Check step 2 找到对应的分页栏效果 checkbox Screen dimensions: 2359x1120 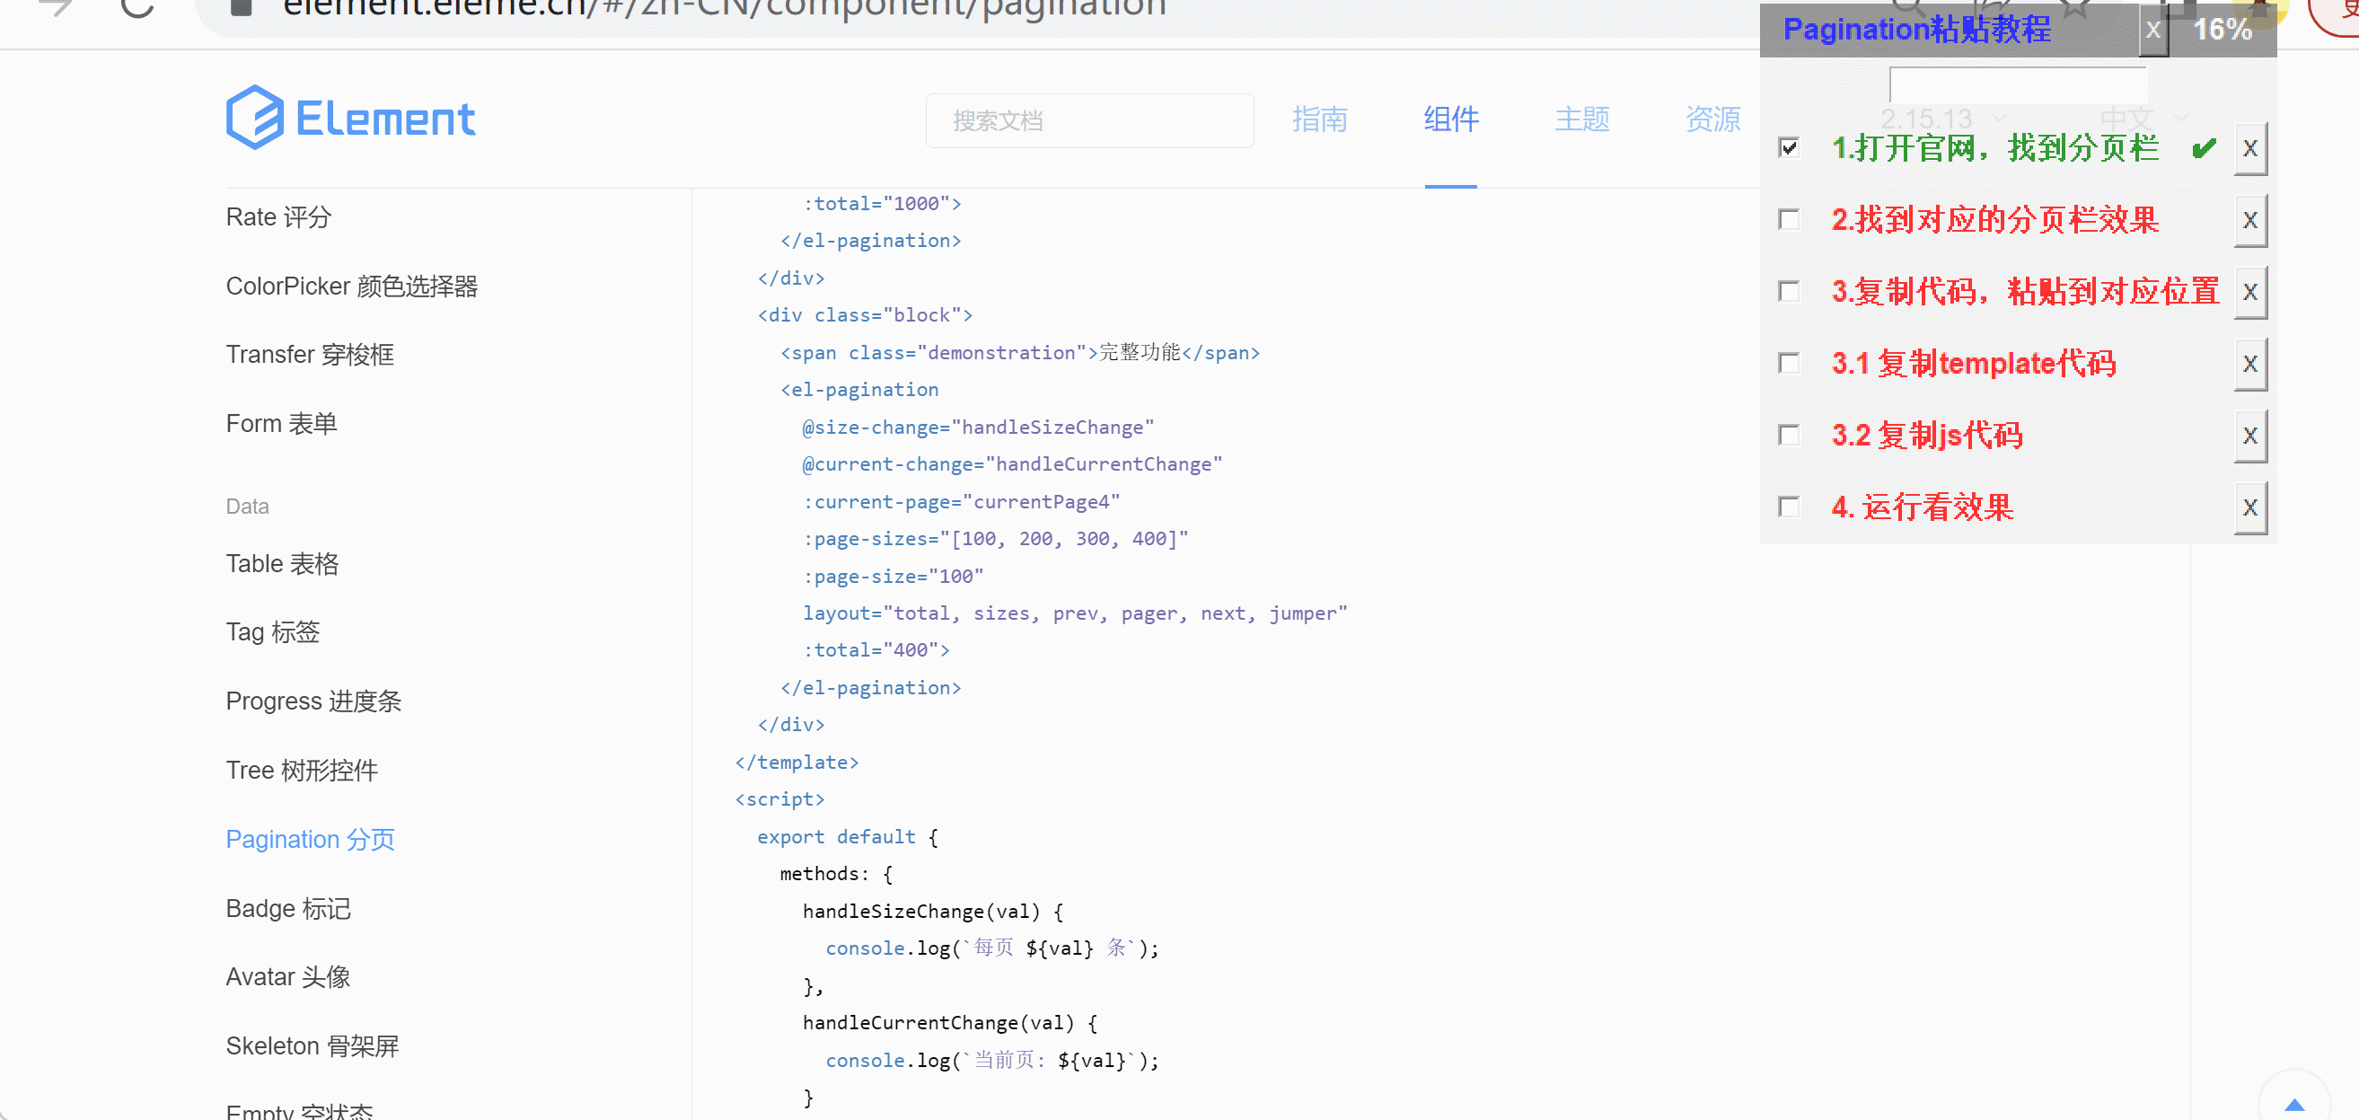[x=1789, y=220]
